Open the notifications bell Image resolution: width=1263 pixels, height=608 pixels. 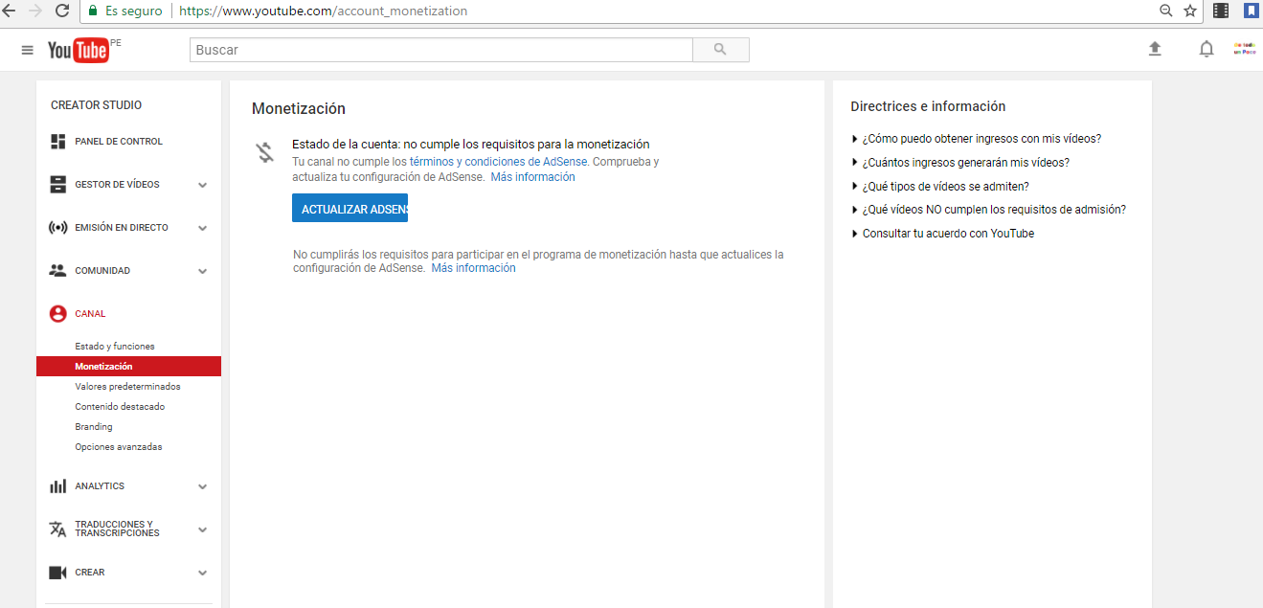tap(1207, 49)
